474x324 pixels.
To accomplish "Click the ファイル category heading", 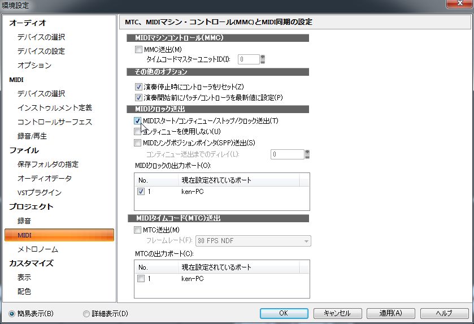I will click(24, 150).
